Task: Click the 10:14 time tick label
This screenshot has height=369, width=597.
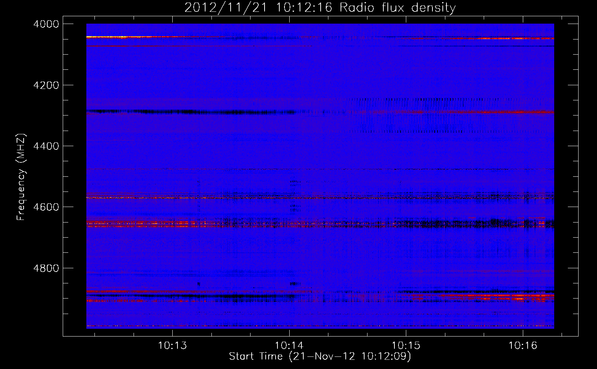Action: pos(289,346)
